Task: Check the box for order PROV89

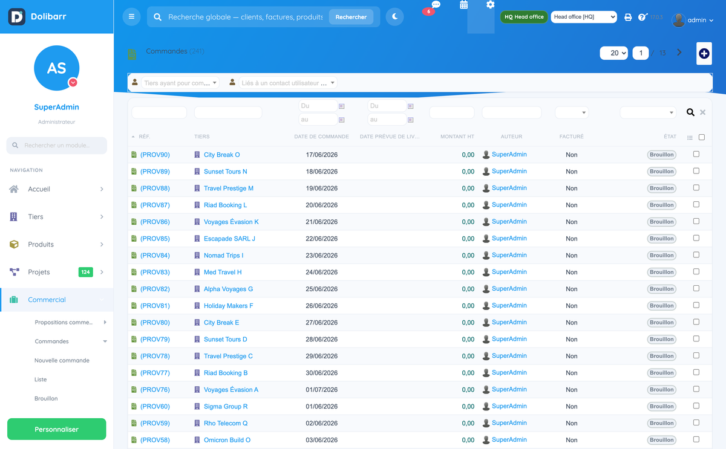Action: [696, 171]
